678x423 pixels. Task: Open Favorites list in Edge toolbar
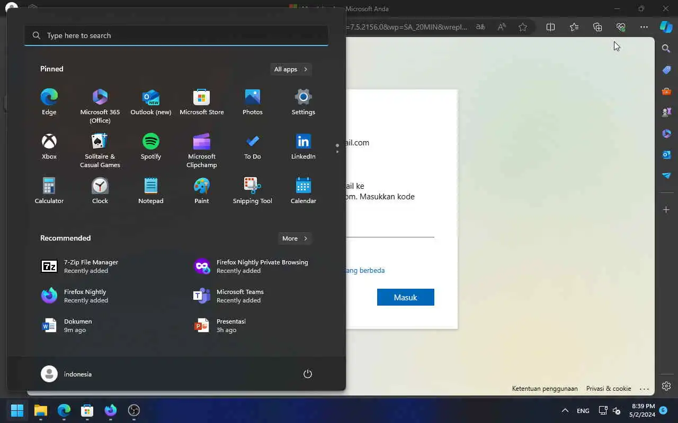coord(574,27)
